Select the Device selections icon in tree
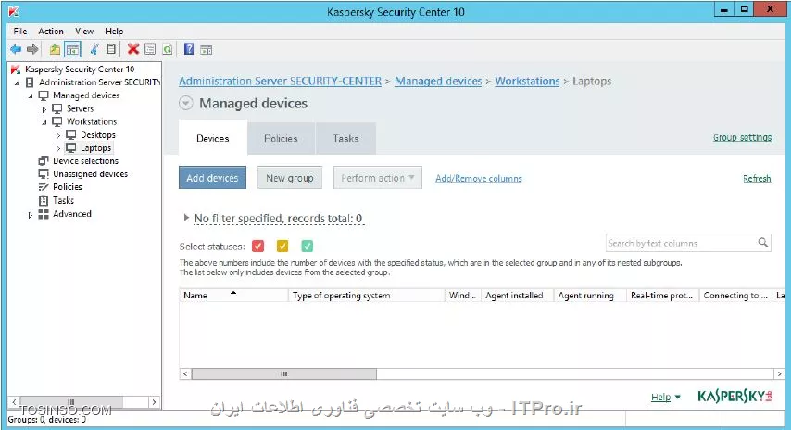Viewport: 791px width, 430px height. pyautogui.click(x=44, y=161)
